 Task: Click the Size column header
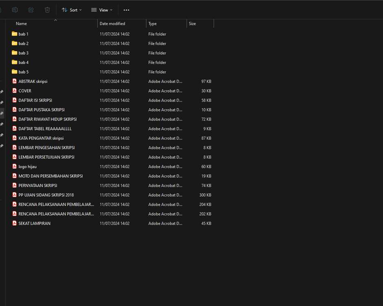coord(192,24)
